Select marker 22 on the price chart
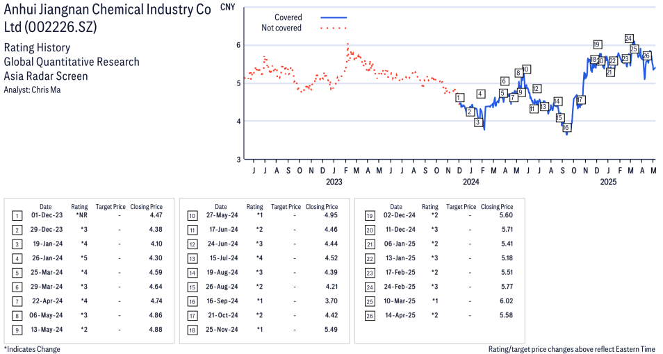This screenshot has width=663, height=354. [x=613, y=62]
